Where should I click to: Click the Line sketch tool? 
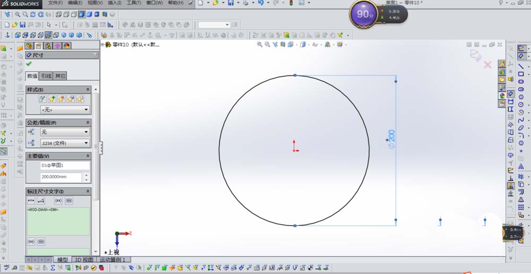click(521, 66)
